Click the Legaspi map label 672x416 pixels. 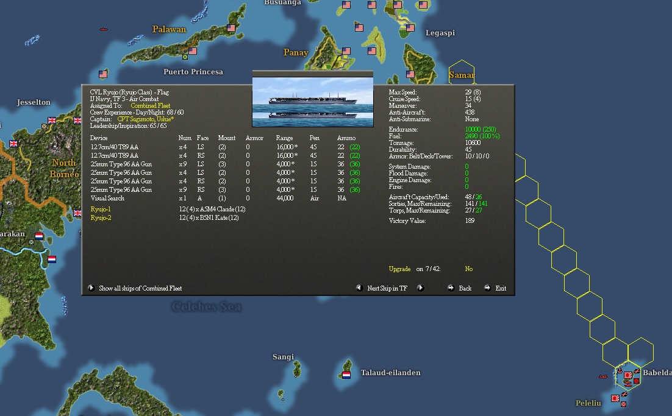(440, 33)
